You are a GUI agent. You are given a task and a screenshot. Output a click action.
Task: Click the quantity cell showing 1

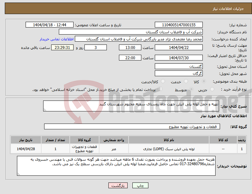(x=55, y=149)
